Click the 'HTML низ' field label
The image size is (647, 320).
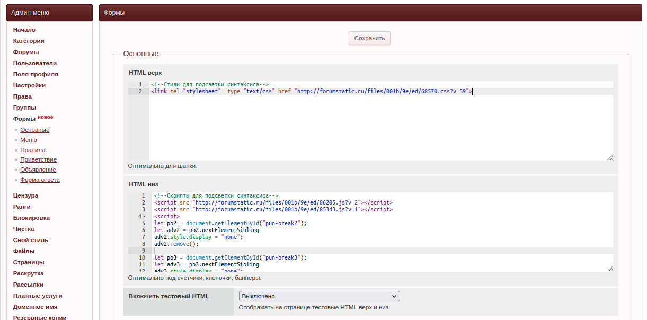click(x=144, y=184)
